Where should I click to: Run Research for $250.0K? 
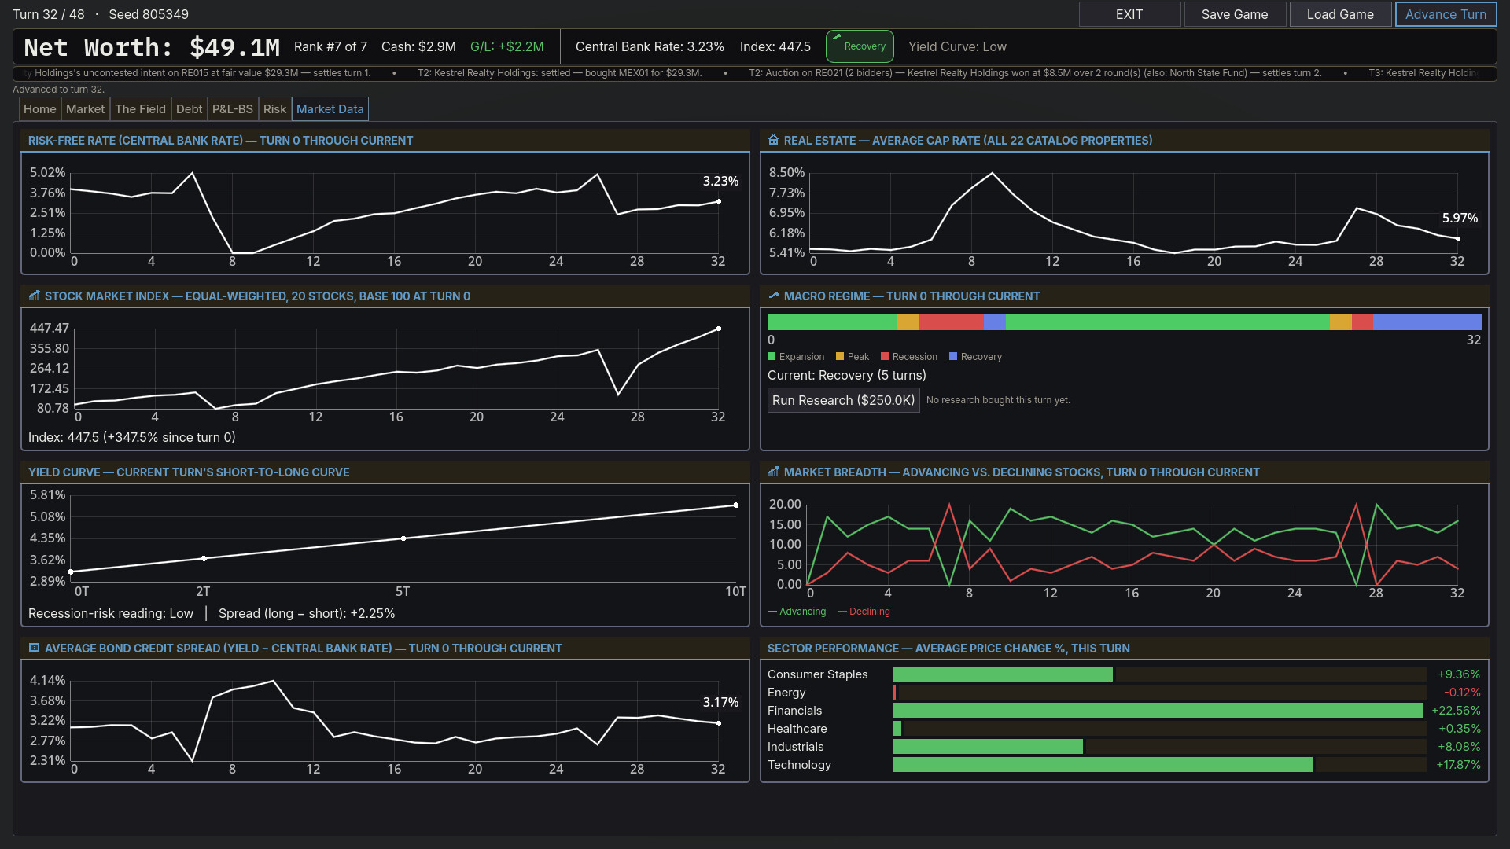coord(843,400)
